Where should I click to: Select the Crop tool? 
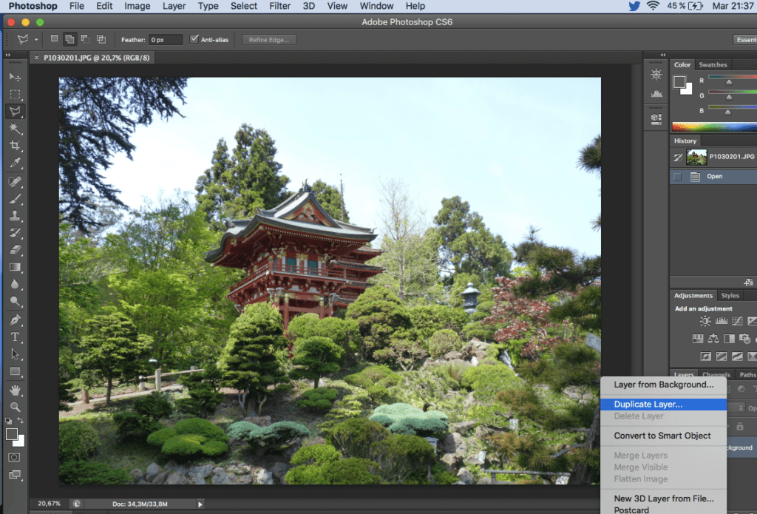coord(15,146)
